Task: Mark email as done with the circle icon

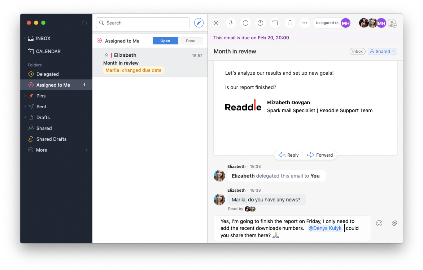Action: click(x=245, y=23)
